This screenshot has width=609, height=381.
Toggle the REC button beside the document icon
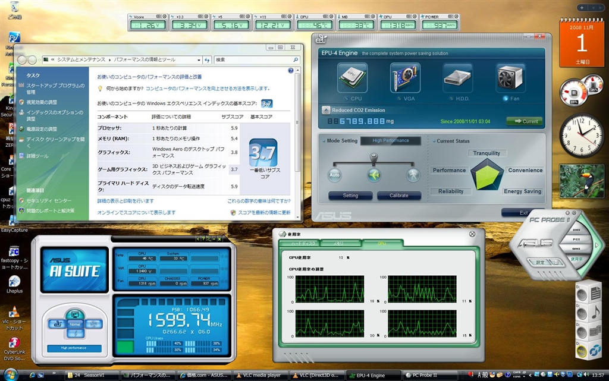click(x=582, y=294)
